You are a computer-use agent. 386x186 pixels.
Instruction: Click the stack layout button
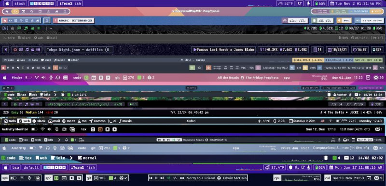click(x=19, y=3)
